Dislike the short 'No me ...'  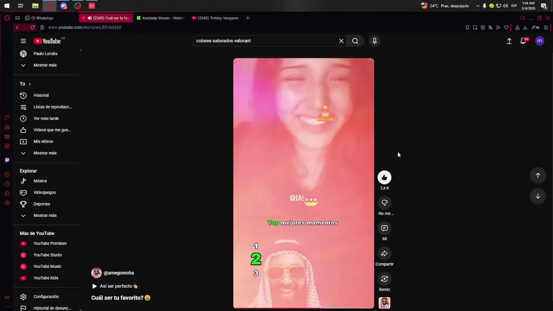(x=385, y=203)
